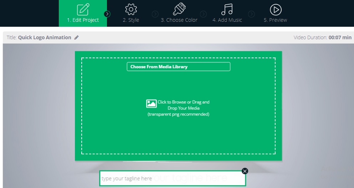This screenshot has width=354, height=188.
Task: Remove the tagline field with its X button
Action: [245, 171]
